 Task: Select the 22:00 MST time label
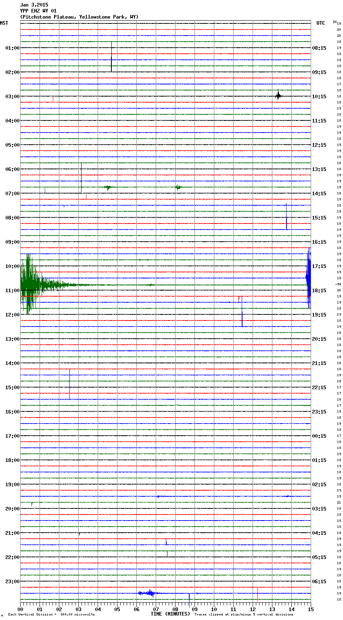point(13,557)
